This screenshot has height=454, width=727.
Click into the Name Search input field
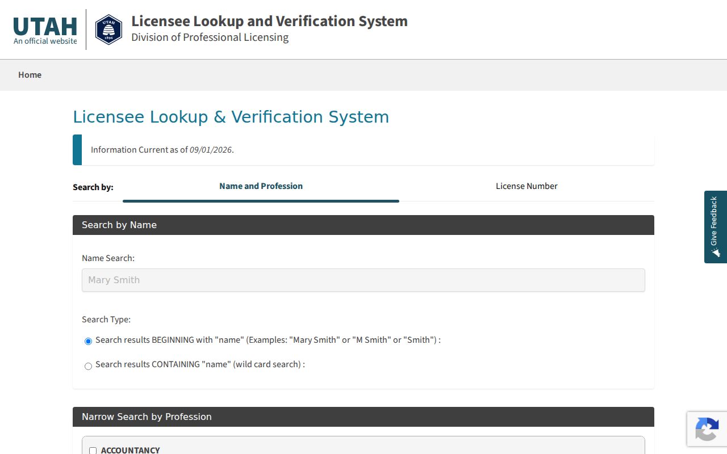pyautogui.click(x=363, y=280)
